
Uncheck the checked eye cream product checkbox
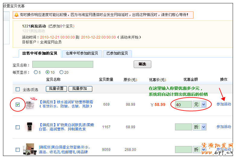18,104
